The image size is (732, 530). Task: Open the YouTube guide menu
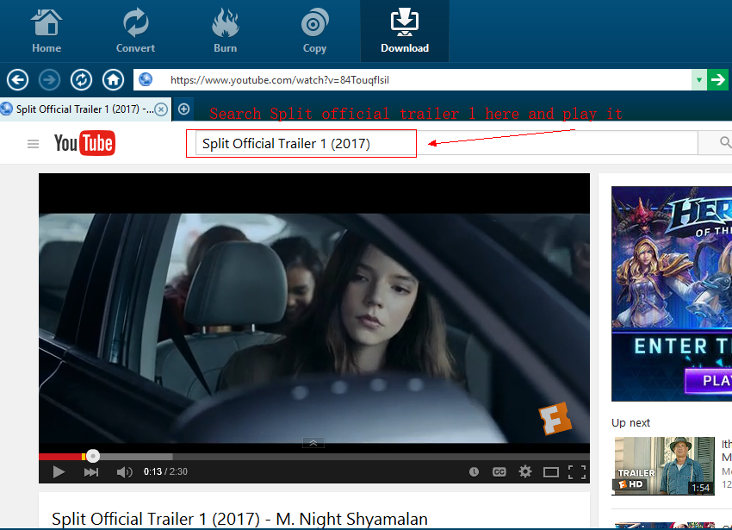coord(33,144)
